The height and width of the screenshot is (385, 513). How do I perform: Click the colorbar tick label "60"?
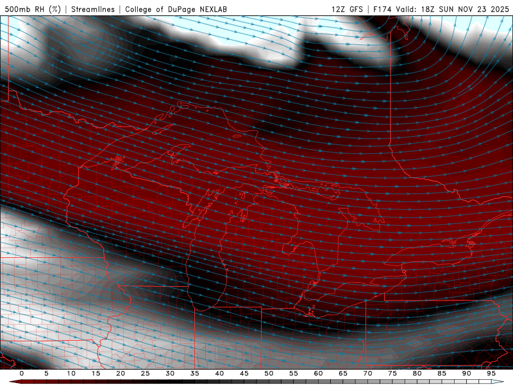pyautogui.click(x=318, y=373)
